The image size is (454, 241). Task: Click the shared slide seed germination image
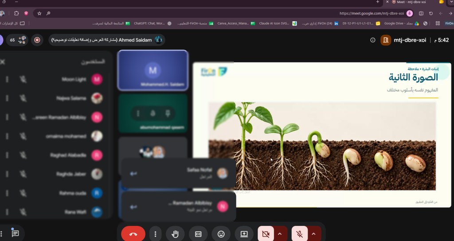click(x=322, y=146)
